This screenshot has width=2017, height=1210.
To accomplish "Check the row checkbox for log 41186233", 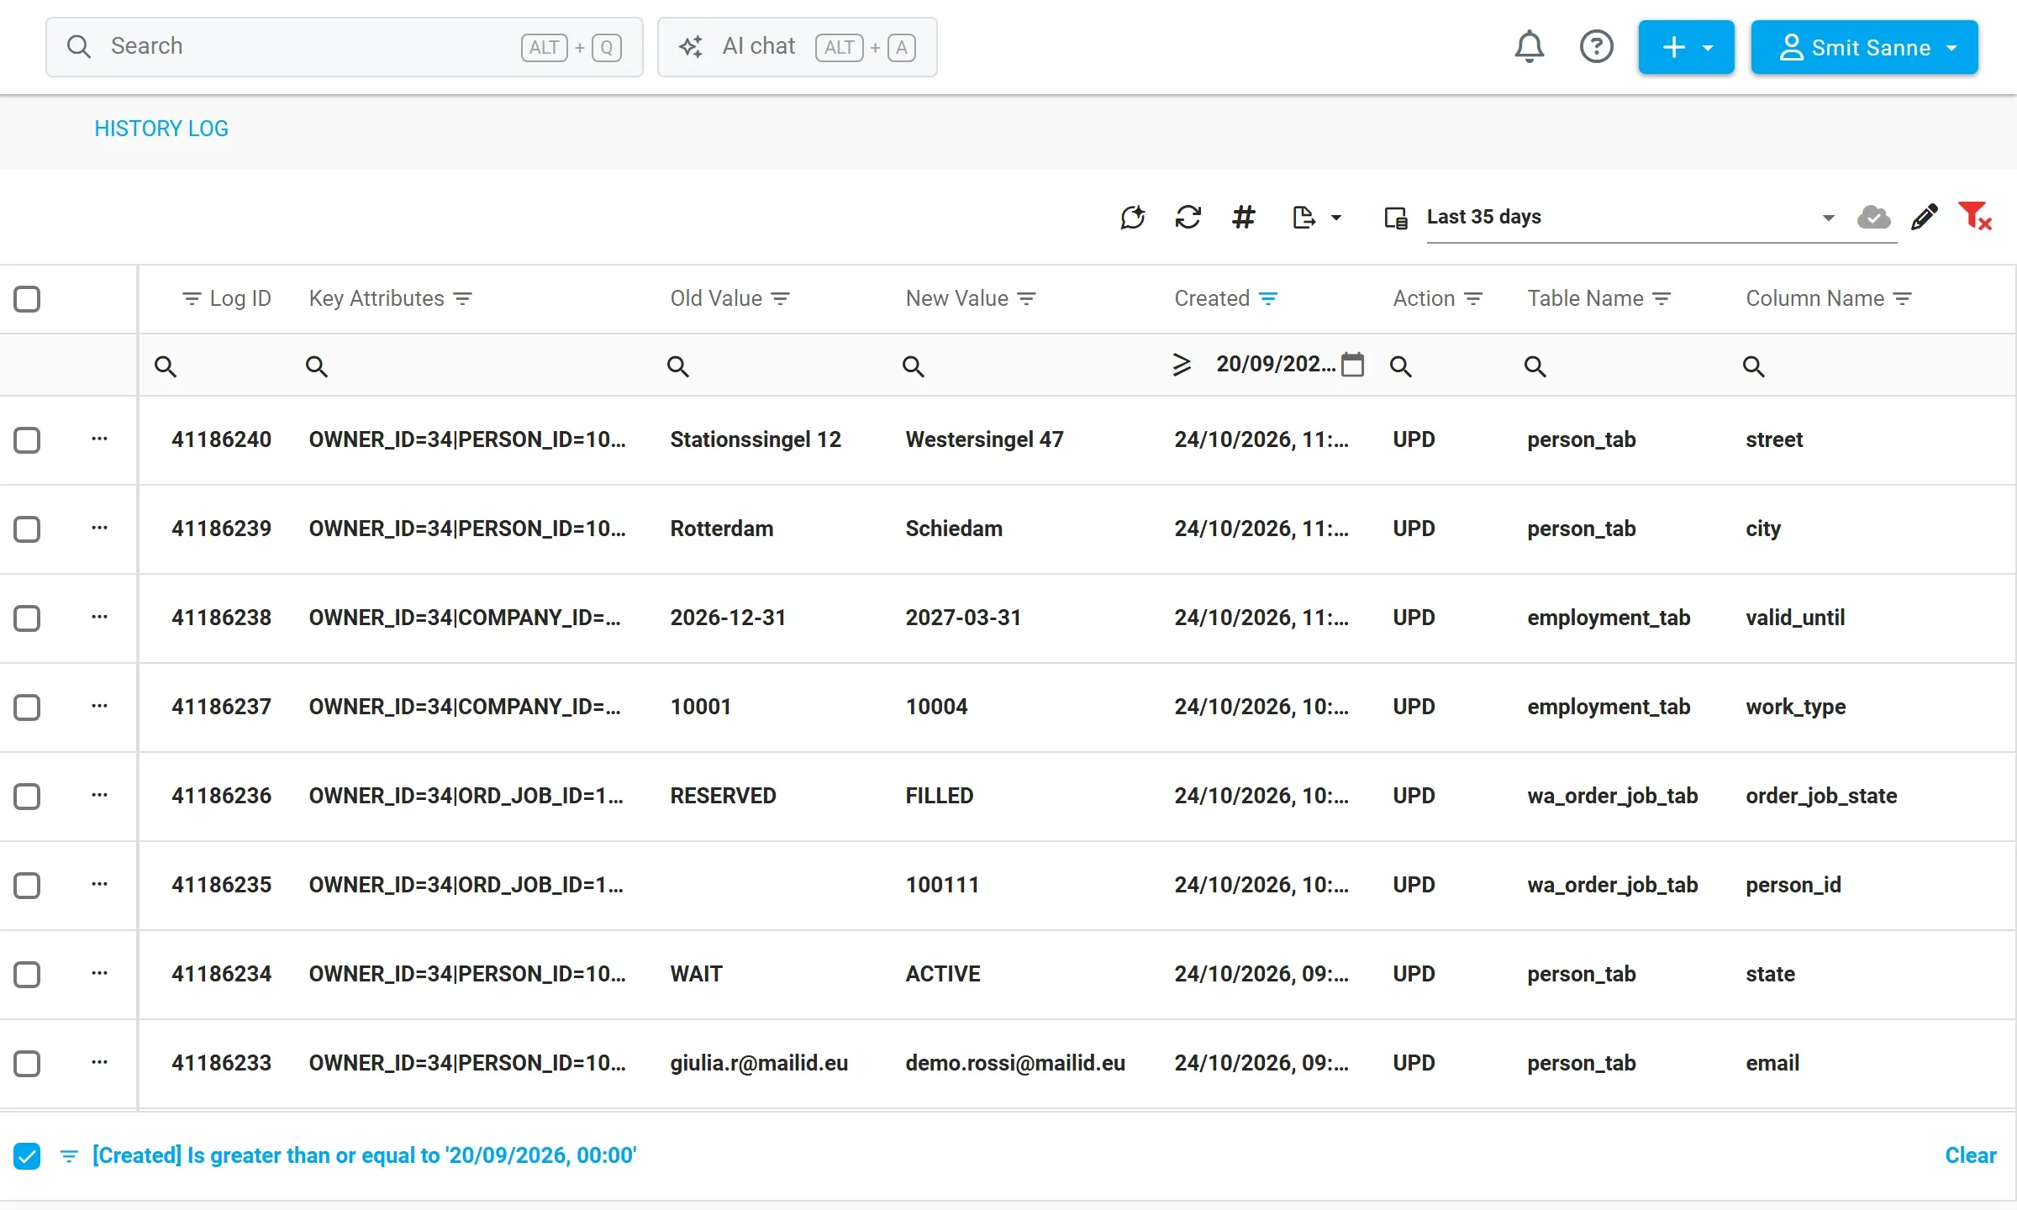I will pyautogui.click(x=27, y=1063).
